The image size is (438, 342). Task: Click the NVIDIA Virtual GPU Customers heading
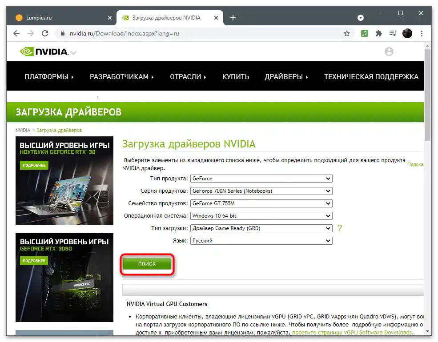(x=167, y=304)
